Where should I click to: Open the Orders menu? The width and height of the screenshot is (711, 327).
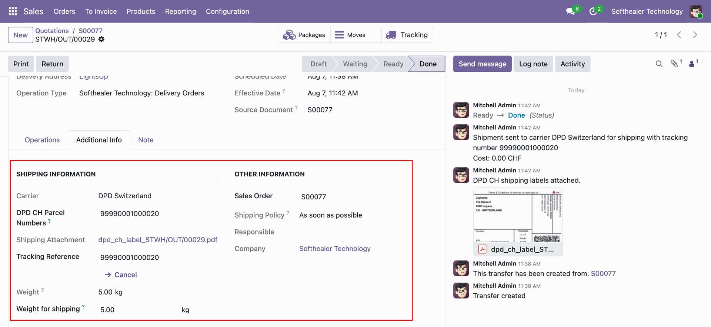coord(64,11)
